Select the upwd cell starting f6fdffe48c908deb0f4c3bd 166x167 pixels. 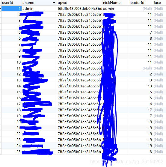[x=80, y=9]
